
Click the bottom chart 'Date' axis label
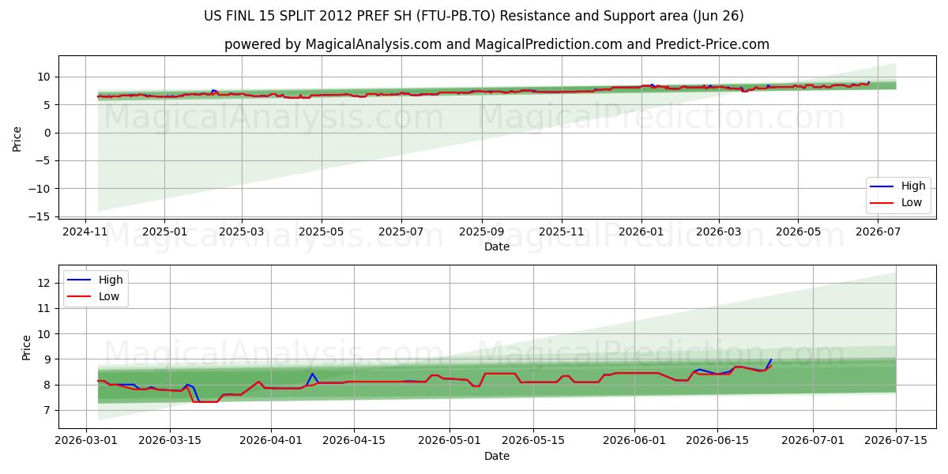497,456
